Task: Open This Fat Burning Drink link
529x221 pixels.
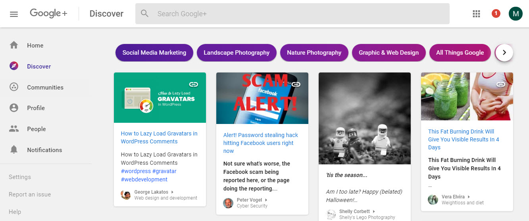Action: click(464, 139)
